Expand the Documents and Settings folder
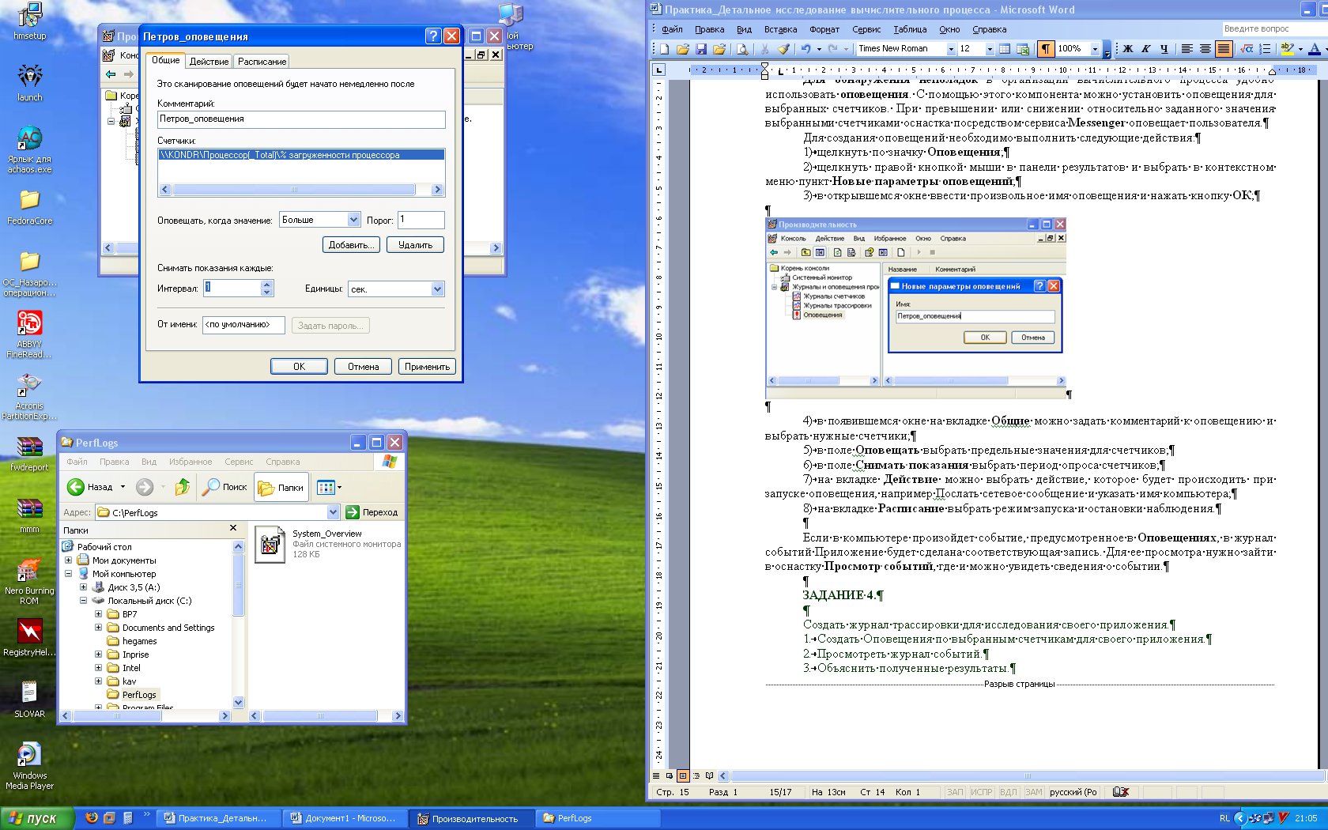This screenshot has width=1328, height=830. (98, 628)
